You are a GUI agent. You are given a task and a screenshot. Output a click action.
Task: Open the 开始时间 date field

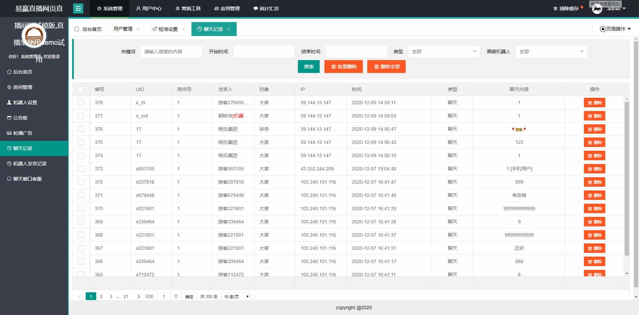[264, 52]
